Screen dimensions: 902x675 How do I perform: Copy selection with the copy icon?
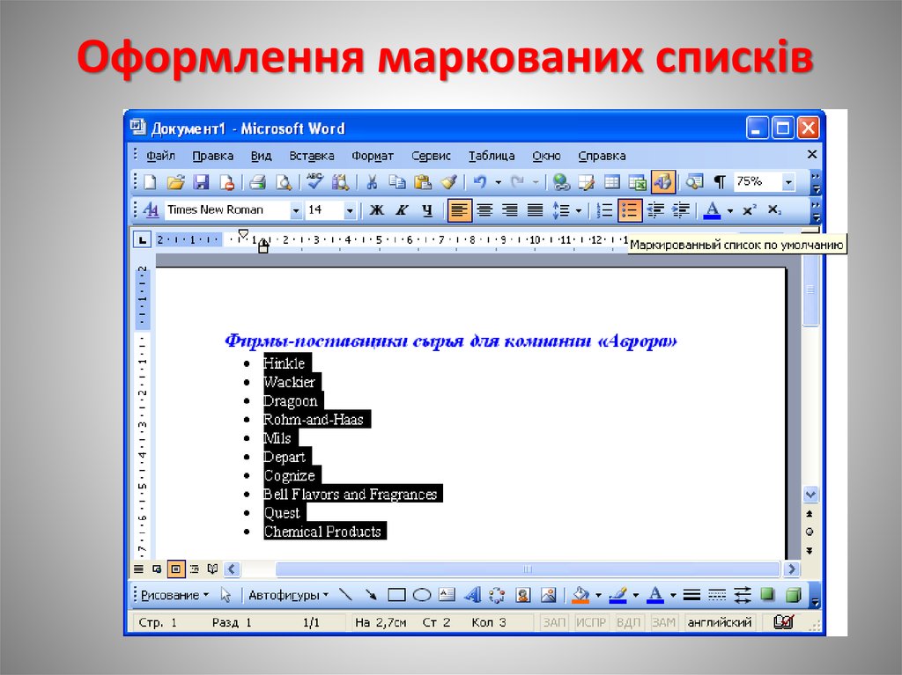click(x=397, y=182)
